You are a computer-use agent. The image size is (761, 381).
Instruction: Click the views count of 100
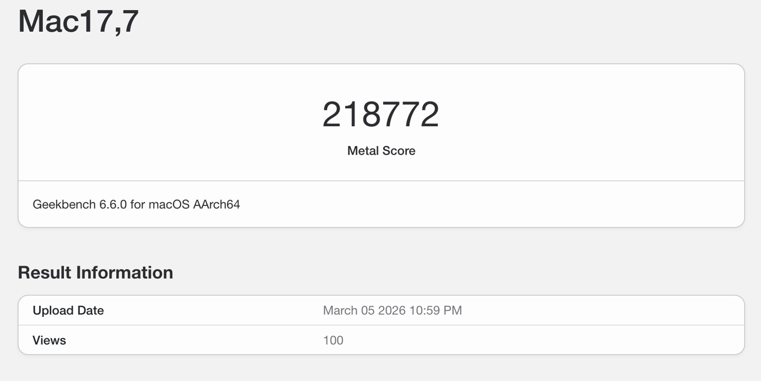[x=333, y=340]
